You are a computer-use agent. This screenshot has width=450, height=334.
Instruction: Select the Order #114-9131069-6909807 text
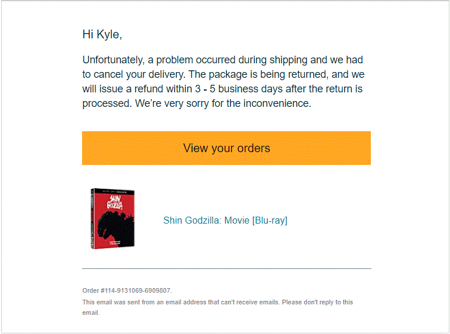pyautogui.click(x=127, y=290)
